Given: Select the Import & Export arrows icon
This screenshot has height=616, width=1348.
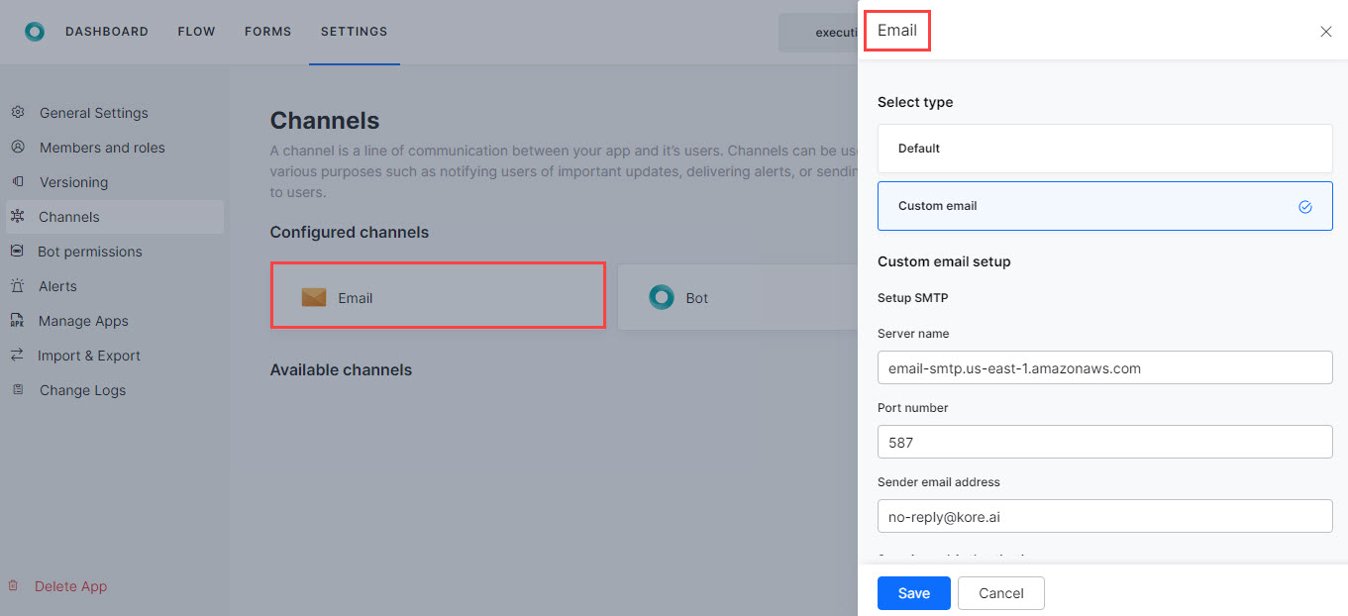Looking at the screenshot, I should point(18,355).
